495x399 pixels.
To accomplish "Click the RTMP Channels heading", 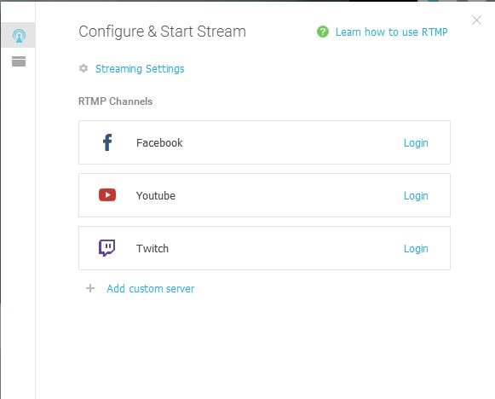I will click(x=115, y=101).
